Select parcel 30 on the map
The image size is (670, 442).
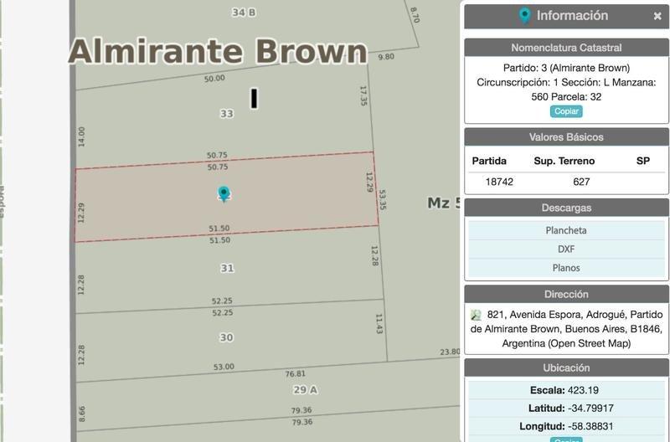(226, 337)
